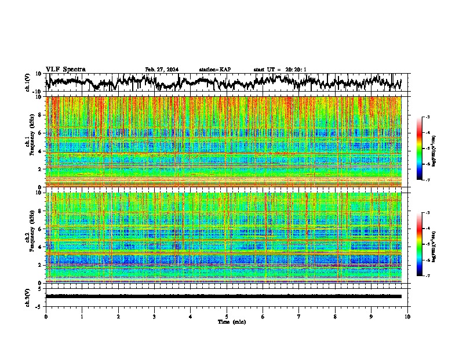This screenshot has width=459, height=355.
Task: Click tick label "9" on the Time axis
Action: [371, 317]
